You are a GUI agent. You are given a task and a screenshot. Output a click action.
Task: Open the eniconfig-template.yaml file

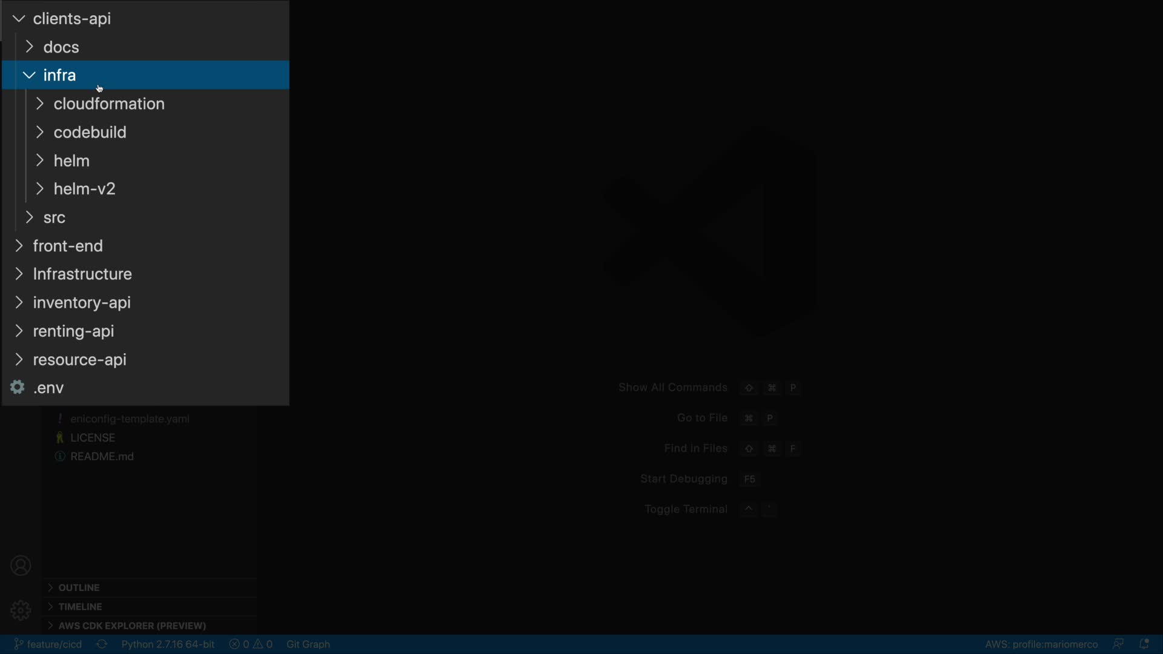(130, 419)
